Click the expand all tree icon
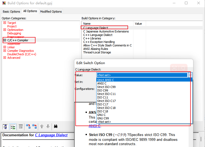The image size is (205, 147). tap(28, 126)
